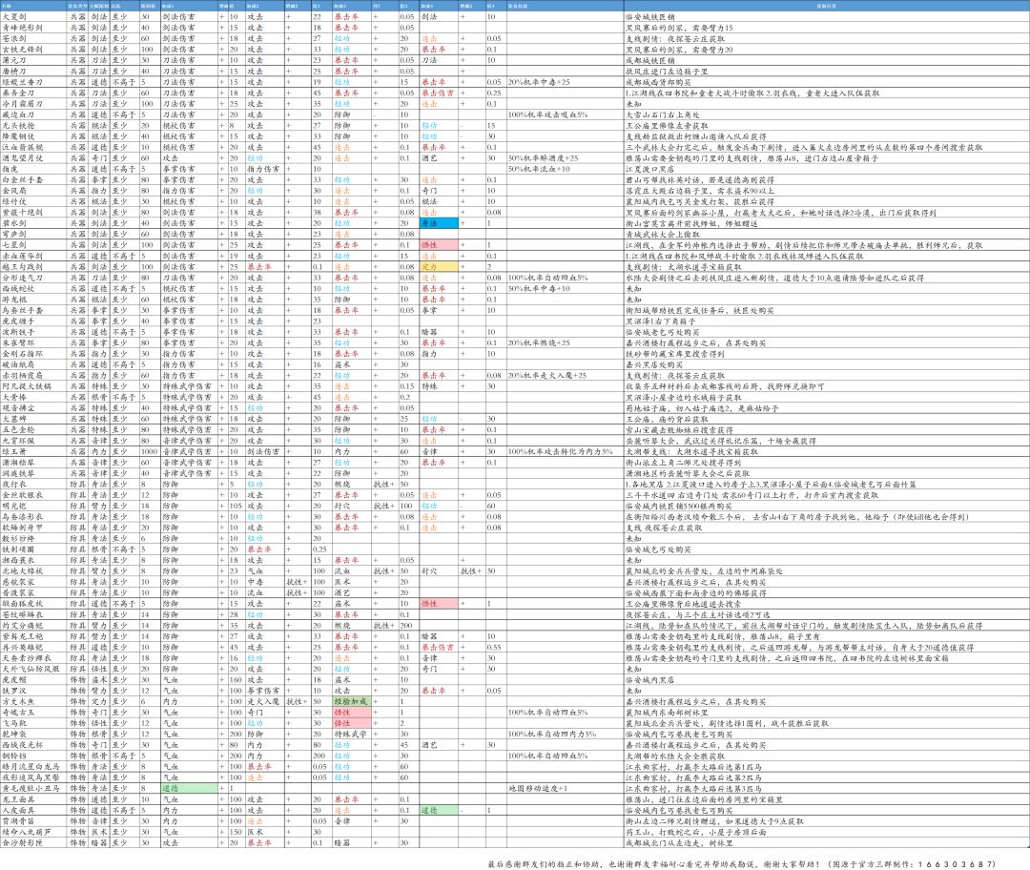
Task: Select the pink 悟性 cell in 七星剑 row
Action: point(439,245)
